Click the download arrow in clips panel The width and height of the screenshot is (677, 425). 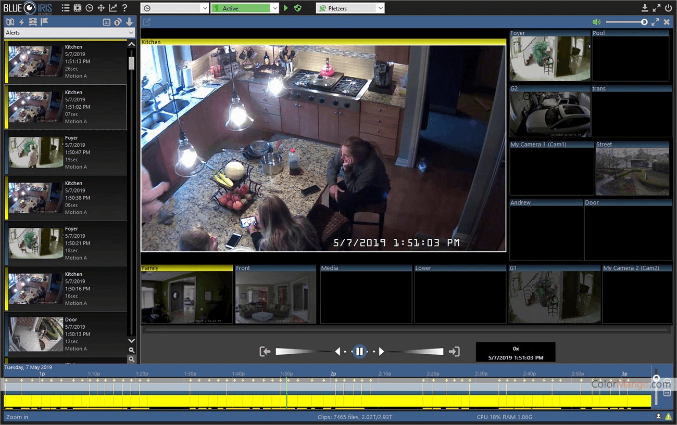point(130,22)
